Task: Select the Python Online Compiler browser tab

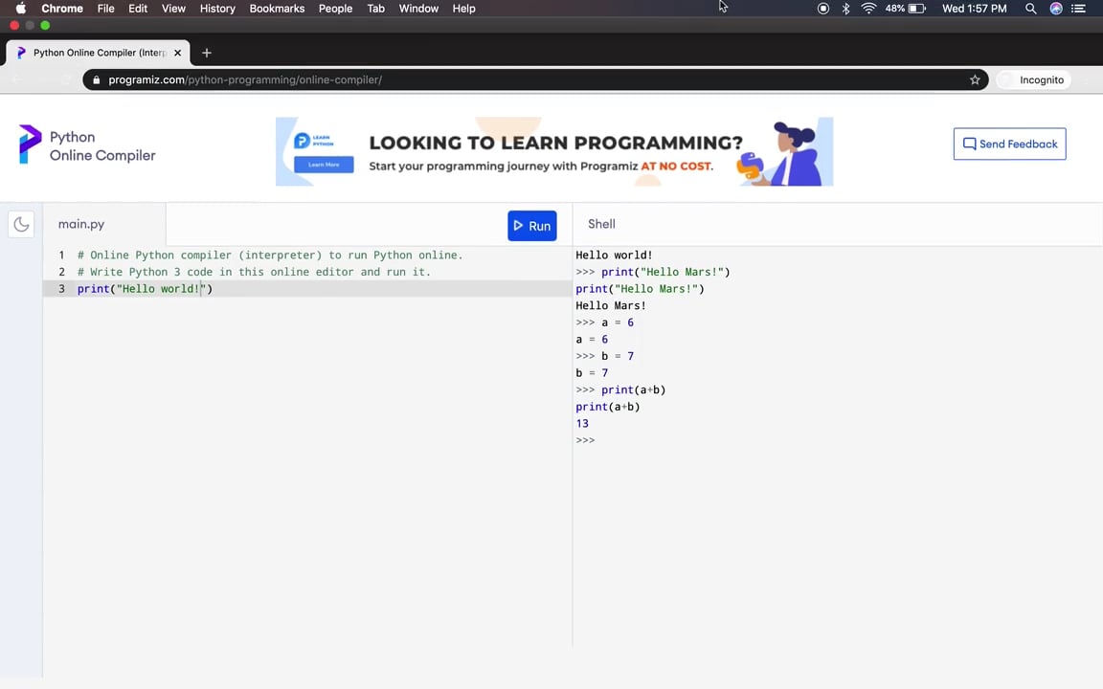Action: pos(99,53)
